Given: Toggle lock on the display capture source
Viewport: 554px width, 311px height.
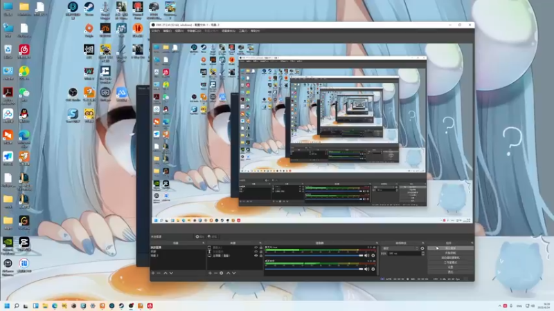Looking at the screenshot, I should click(261, 255).
